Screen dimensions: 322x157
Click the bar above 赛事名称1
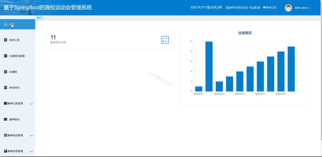click(199, 89)
